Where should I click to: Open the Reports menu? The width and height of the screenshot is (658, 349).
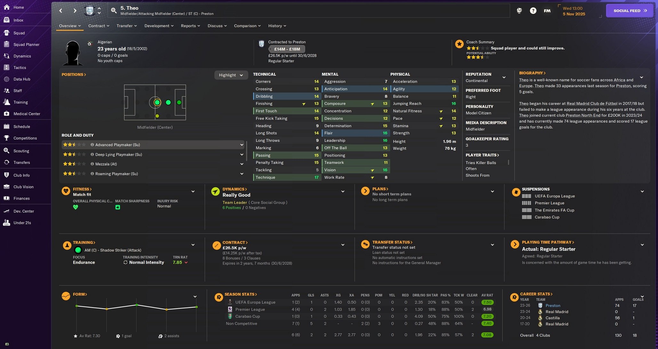click(190, 26)
